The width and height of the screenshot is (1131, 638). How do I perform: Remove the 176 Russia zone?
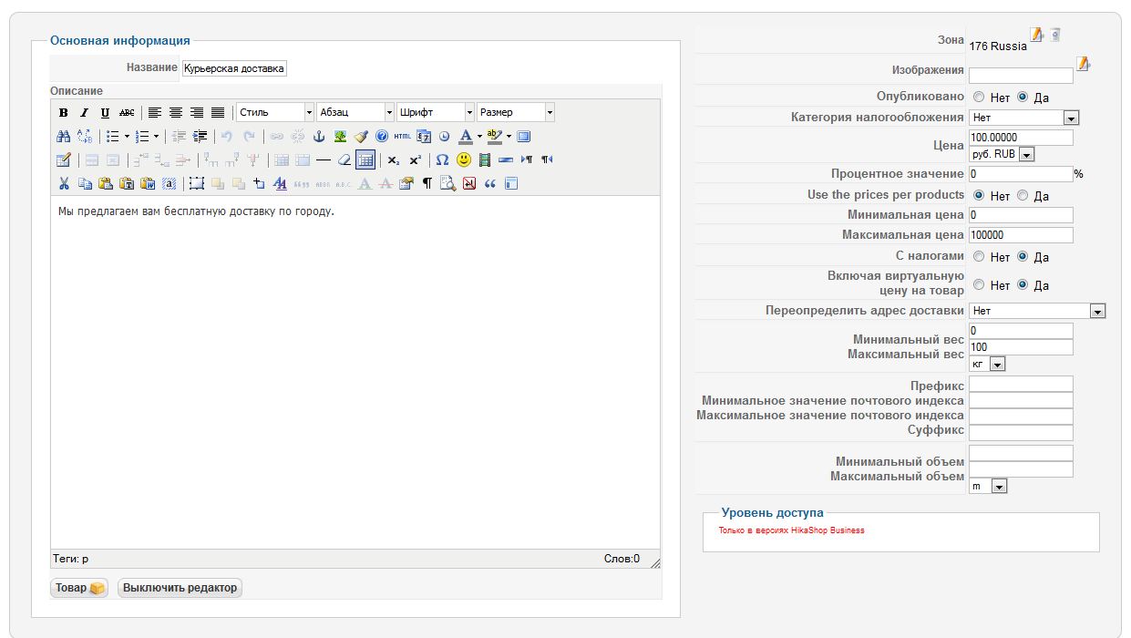1055,35
